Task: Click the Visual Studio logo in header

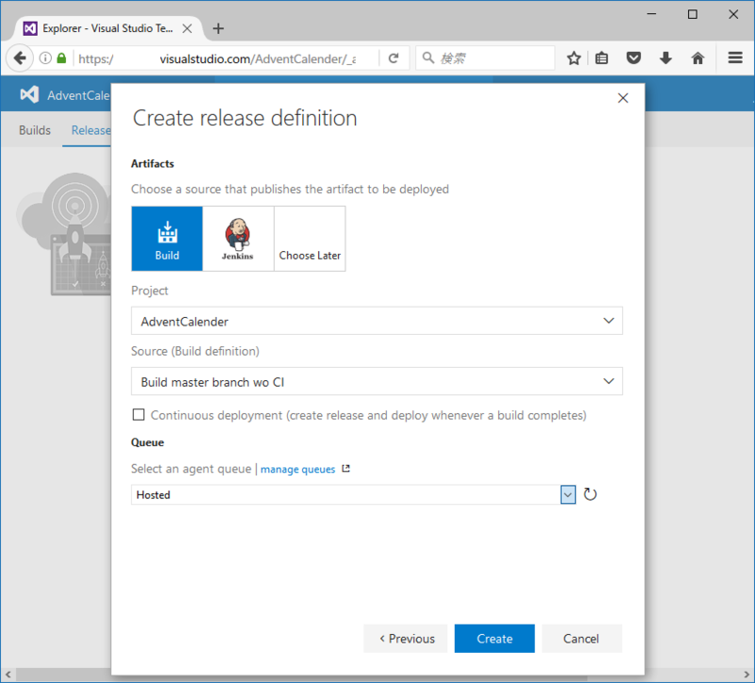Action: (x=29, y=94)
